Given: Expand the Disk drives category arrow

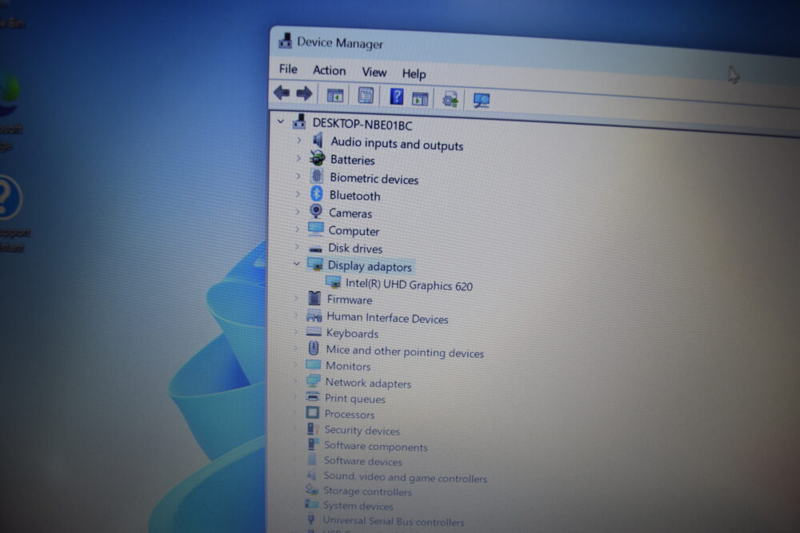Looking at the screenshot, I should (x=297, y=247).
